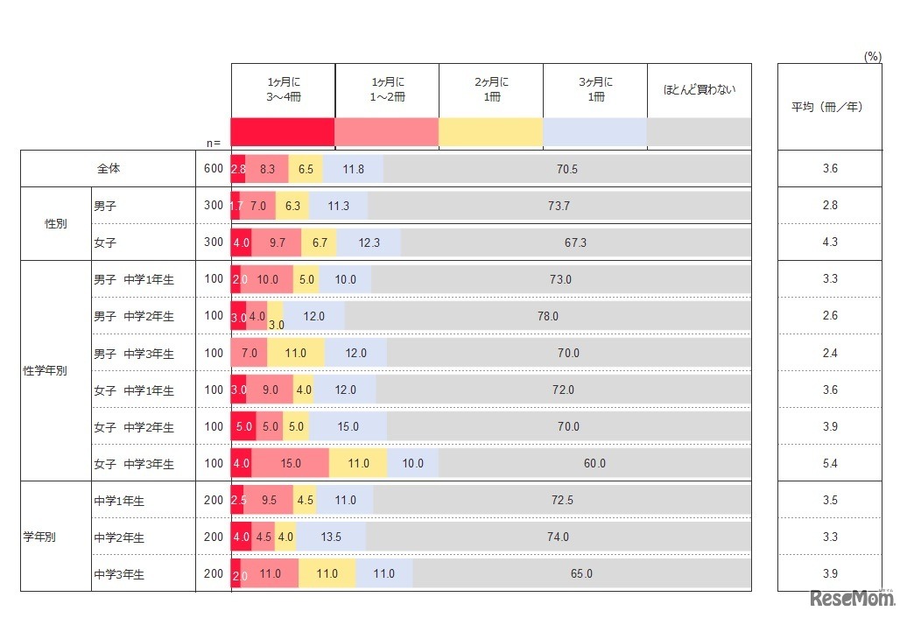Click the gray ほとんど買わない legend swatch
Screen dimensions: 907x618
(x=699, y=132)
